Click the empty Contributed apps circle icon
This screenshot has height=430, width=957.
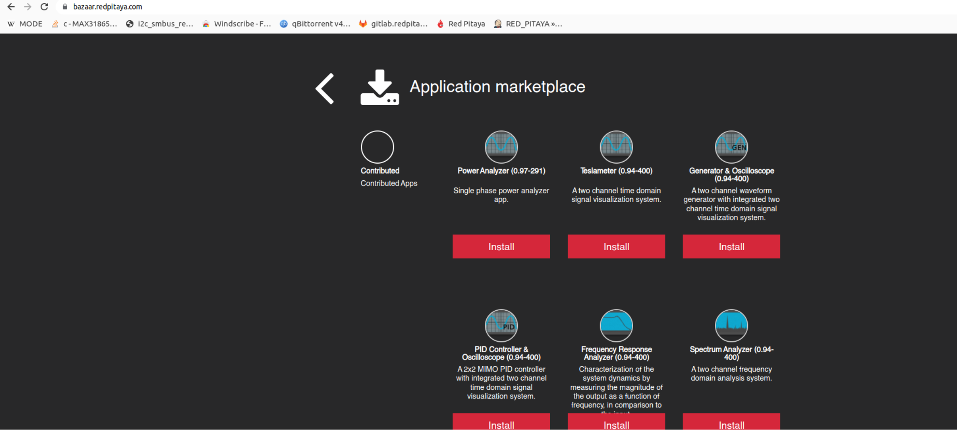pos(377,147)
